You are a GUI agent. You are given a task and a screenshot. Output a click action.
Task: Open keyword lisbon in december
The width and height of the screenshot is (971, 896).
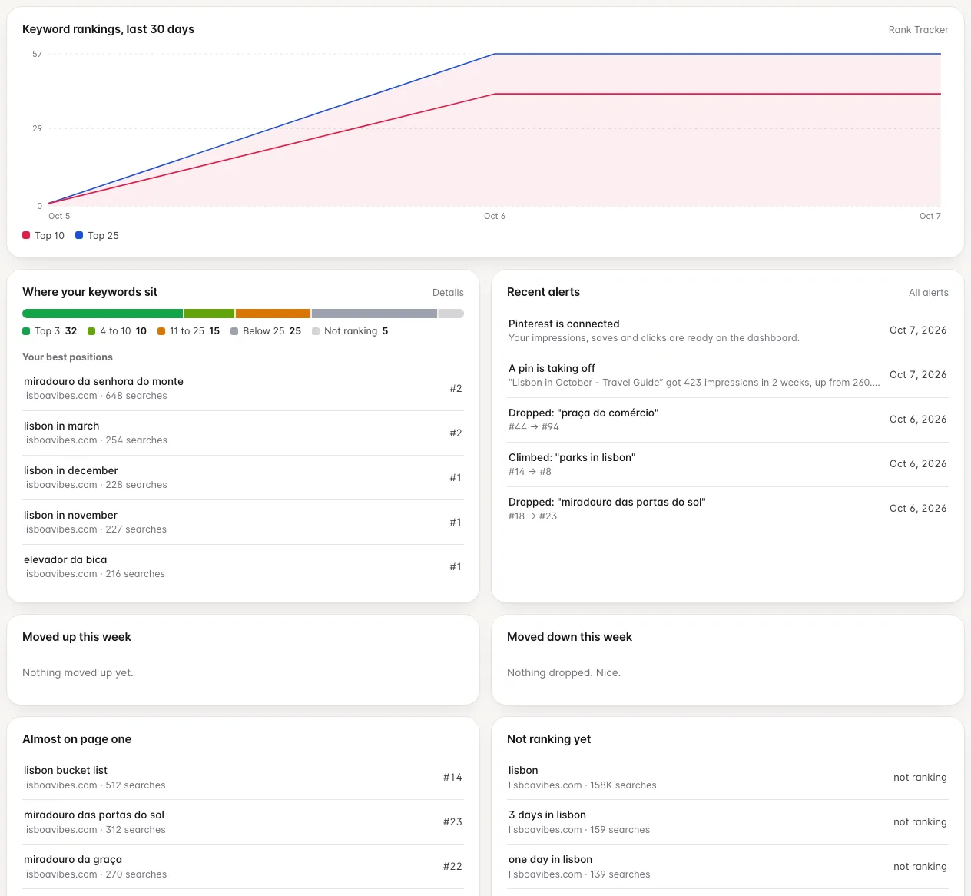tap(243, 477)
